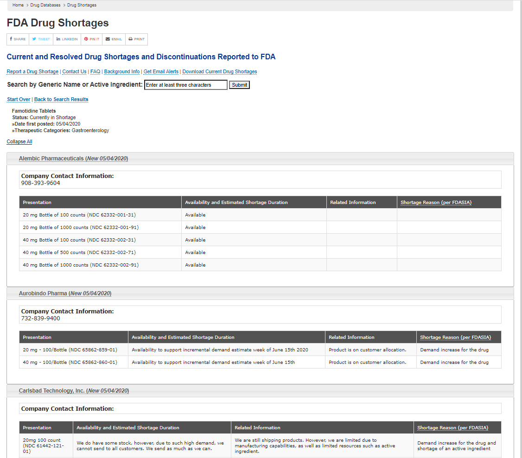The height and width of the screenshot is (458, 522).
Task: Click the generic name search field
Action: (x=185, y=85)
